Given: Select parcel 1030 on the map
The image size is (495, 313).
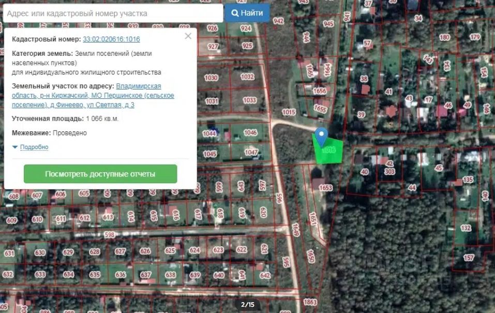Looking at the screenshot, I should [211, 78].
